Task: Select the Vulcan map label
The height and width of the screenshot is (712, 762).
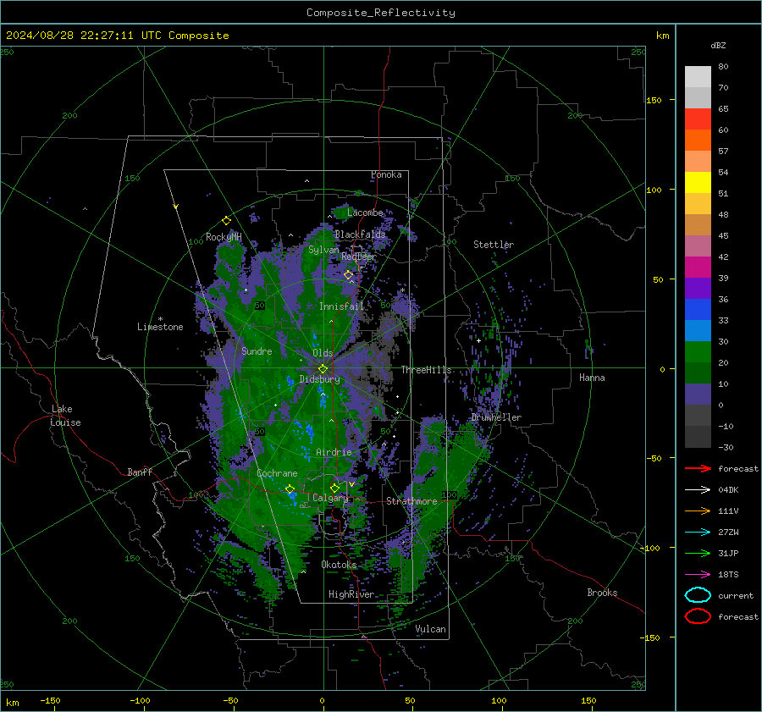Action: pos(430,629)
